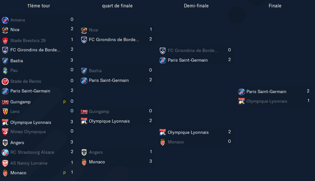Select the Demi-finale column header

(196, 6)
